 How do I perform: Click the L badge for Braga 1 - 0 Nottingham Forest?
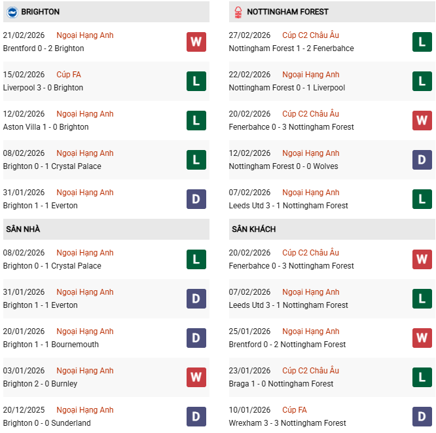(x=422, y=377)
